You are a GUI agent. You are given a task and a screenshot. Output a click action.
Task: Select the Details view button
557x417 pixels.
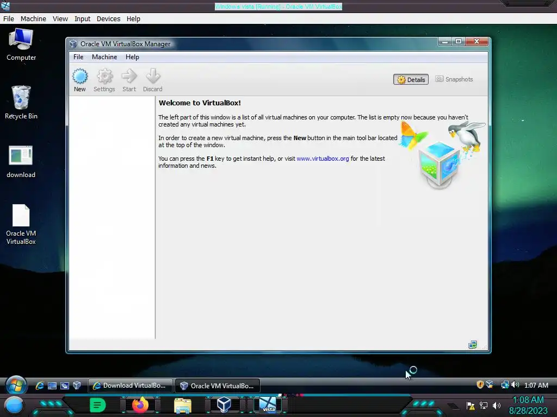point(411,79)
